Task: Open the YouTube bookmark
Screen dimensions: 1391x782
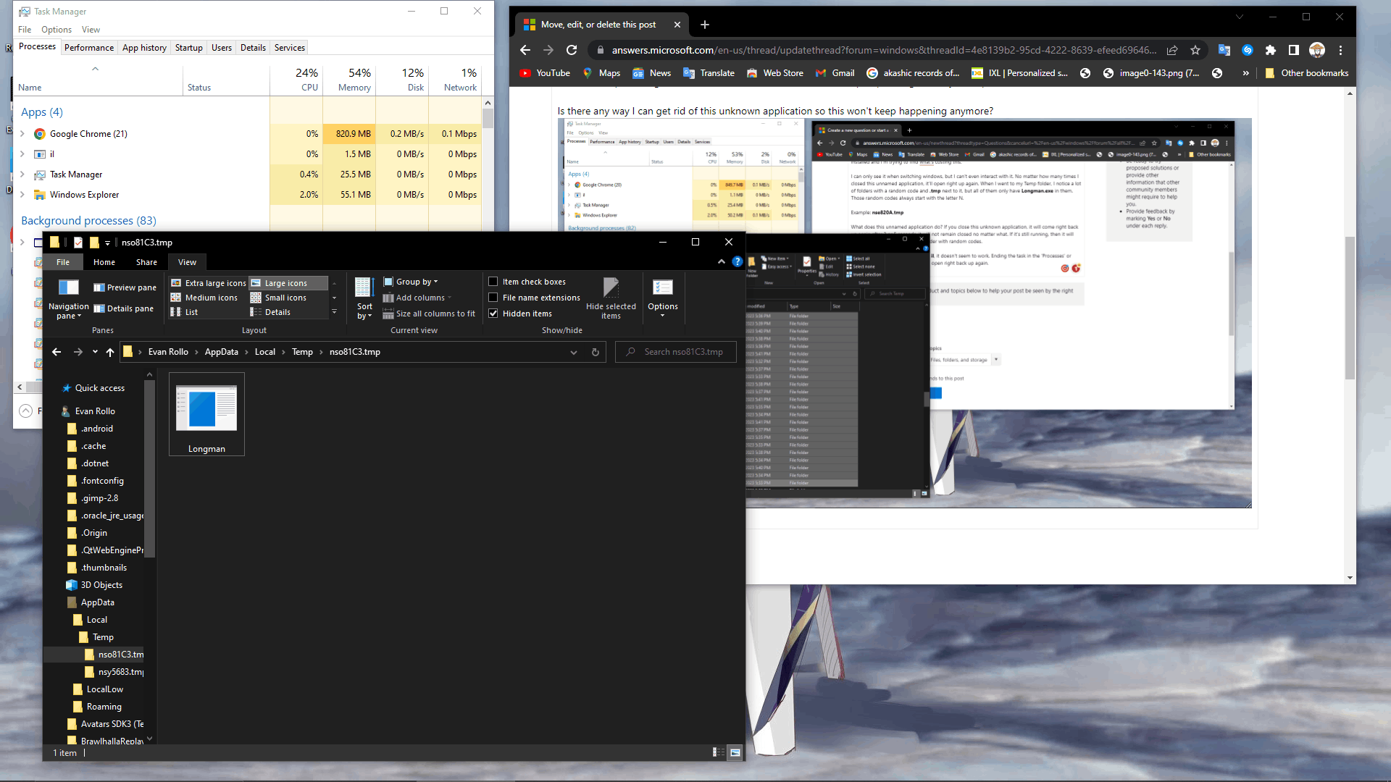Action: click(545, 73)
